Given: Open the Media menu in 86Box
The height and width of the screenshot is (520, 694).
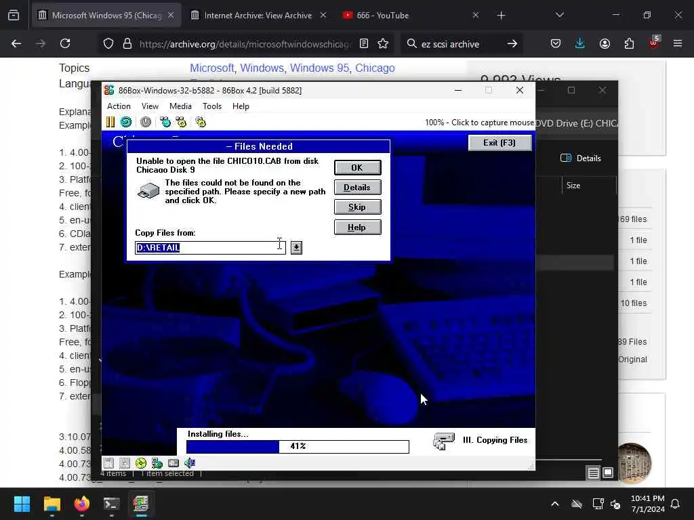Looking at the screenshot, I should pyautogui.click(x=180, y=106).
